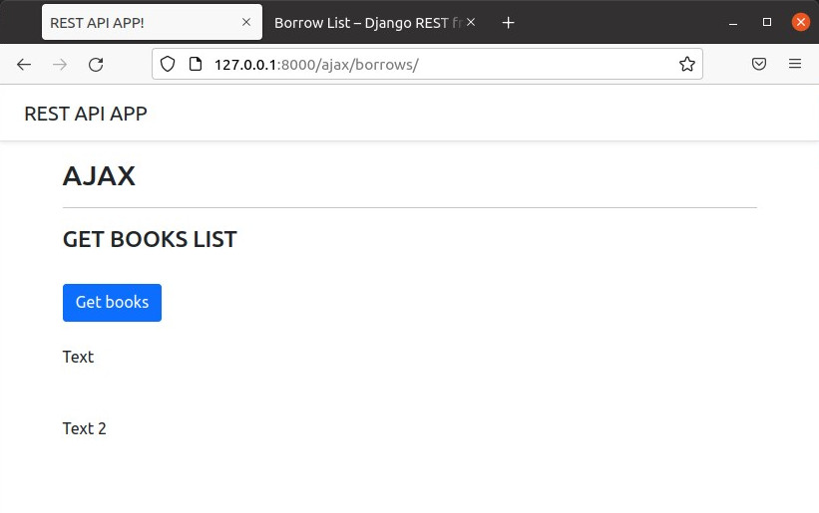Go back to the previous page
Screen dimensions: 819x513
click(24, 65)
